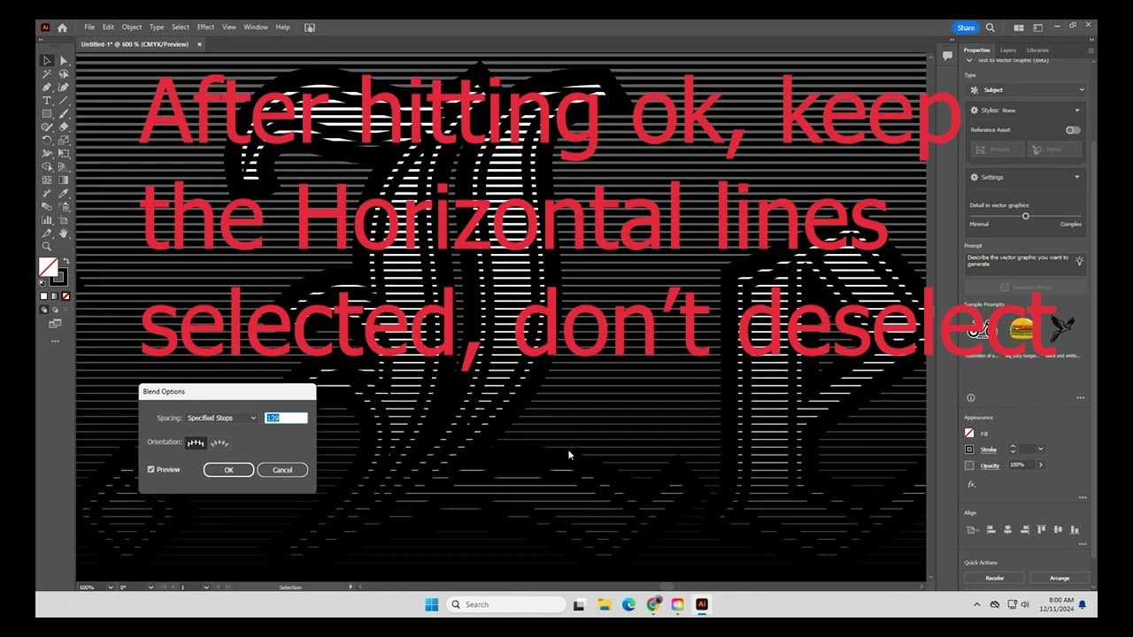The image size is (1133, 637).
Task: Open the Effect menu
Action: [205, 27]
